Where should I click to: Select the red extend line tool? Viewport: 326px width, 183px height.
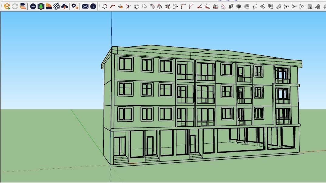199,7
